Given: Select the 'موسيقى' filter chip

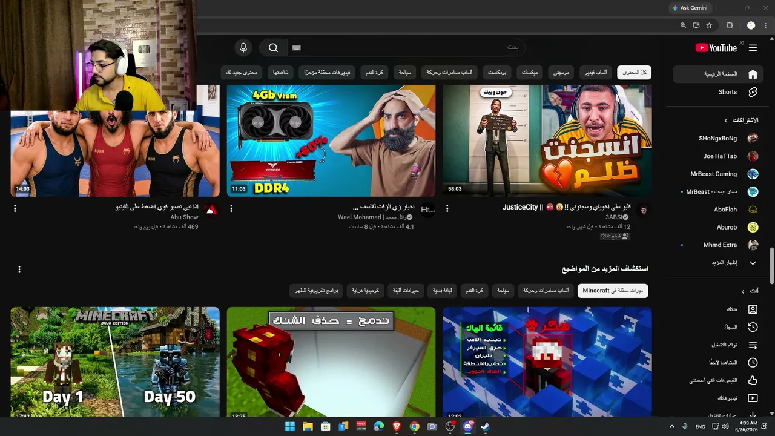Looking at the screenshot, I should (562, 73).
